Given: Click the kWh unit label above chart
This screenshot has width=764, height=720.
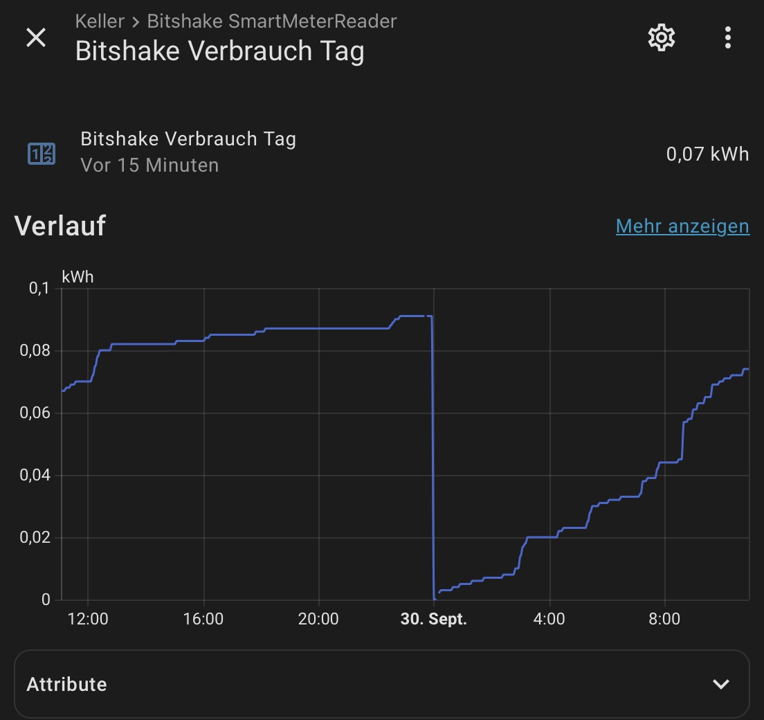Looking at the screenshot, I should tap(78, 277).
